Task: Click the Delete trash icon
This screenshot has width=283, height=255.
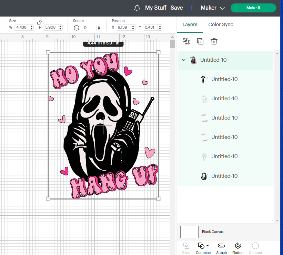Action: click(x=214, y=41)
